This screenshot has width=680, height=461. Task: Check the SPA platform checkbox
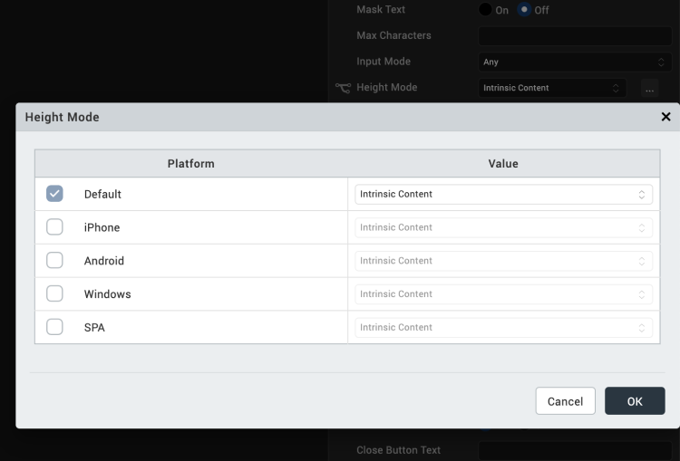[x=54, y=327]
